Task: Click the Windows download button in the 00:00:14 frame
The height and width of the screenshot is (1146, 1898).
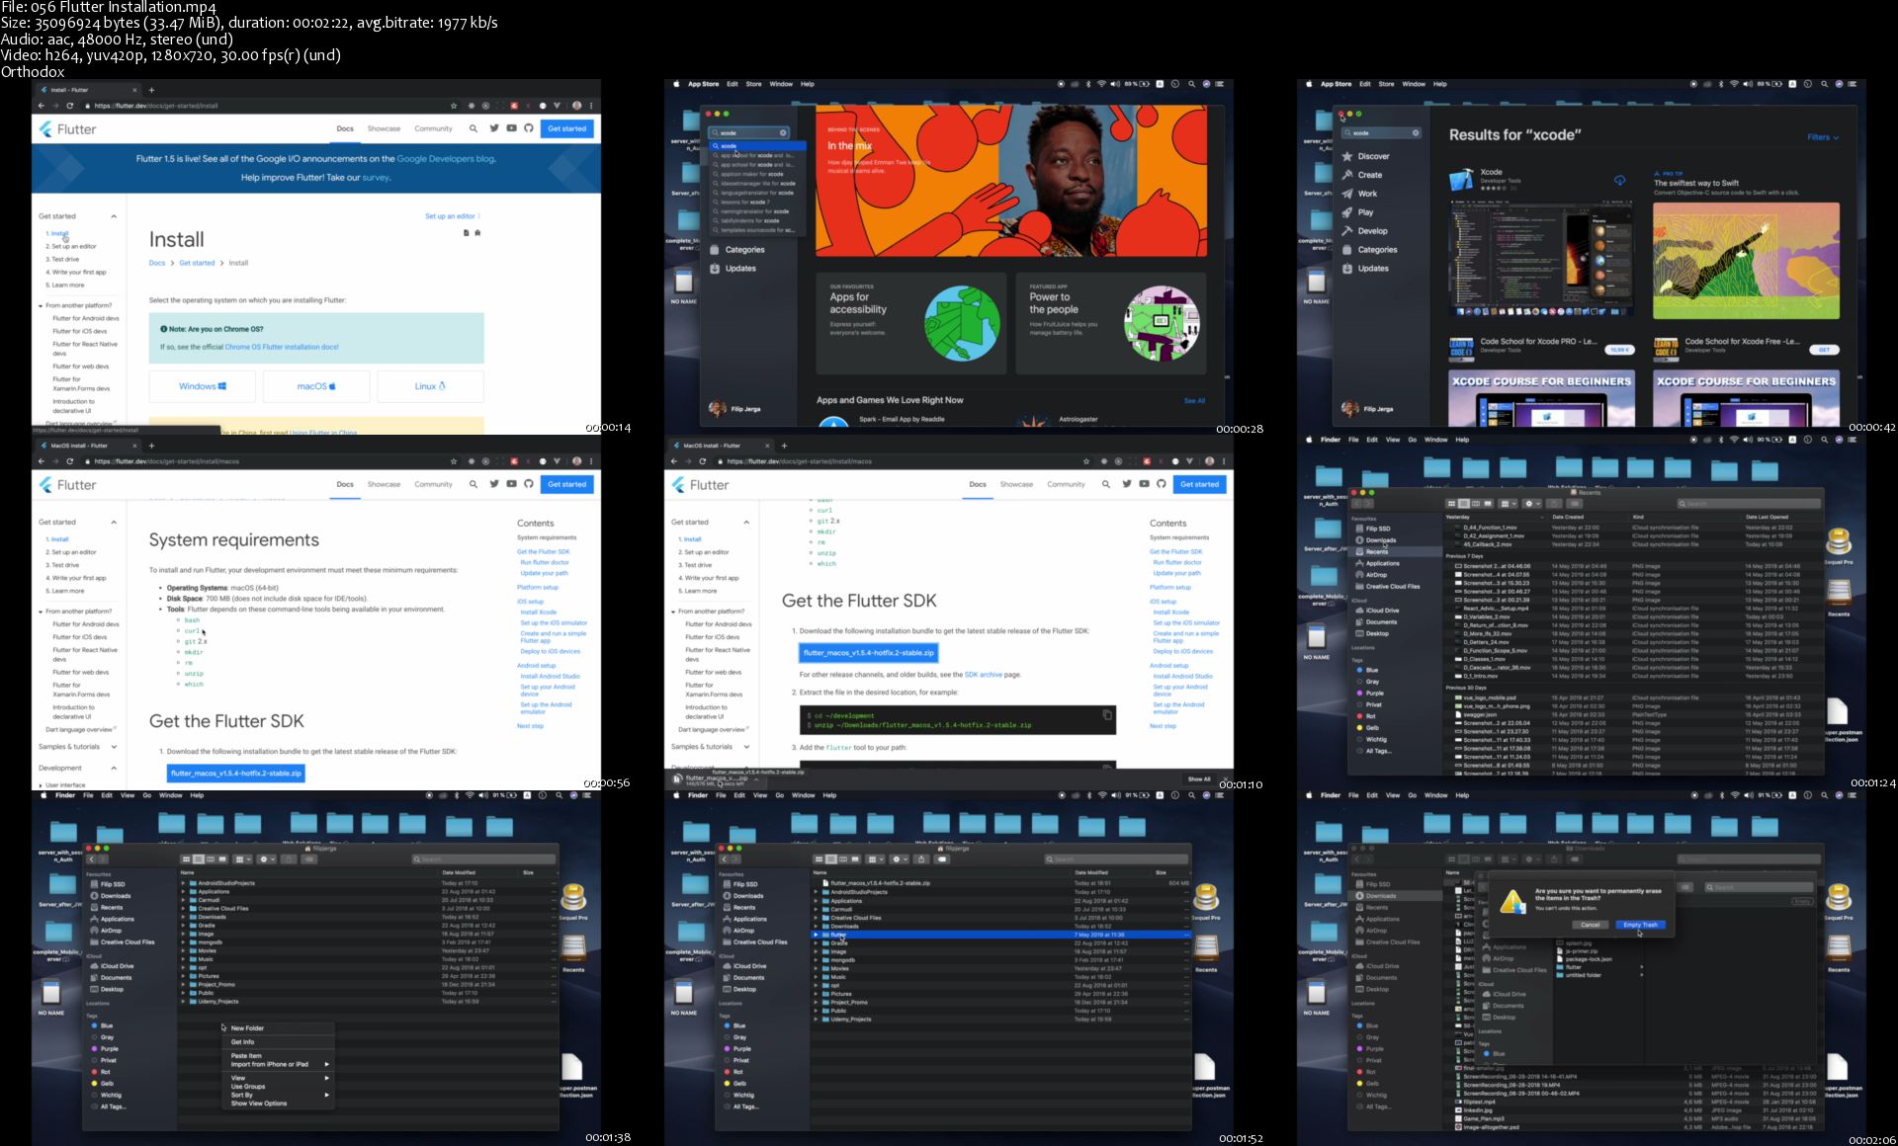Action: point(203,386)
